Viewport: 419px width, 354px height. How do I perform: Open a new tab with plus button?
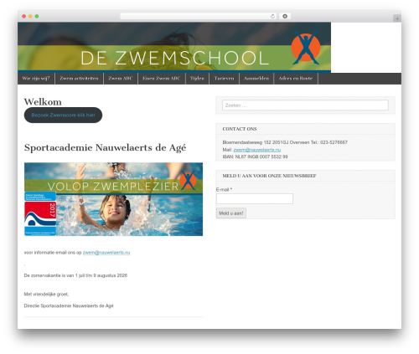[397, 18]
